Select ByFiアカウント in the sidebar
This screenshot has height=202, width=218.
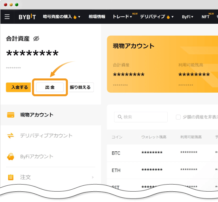51,156
